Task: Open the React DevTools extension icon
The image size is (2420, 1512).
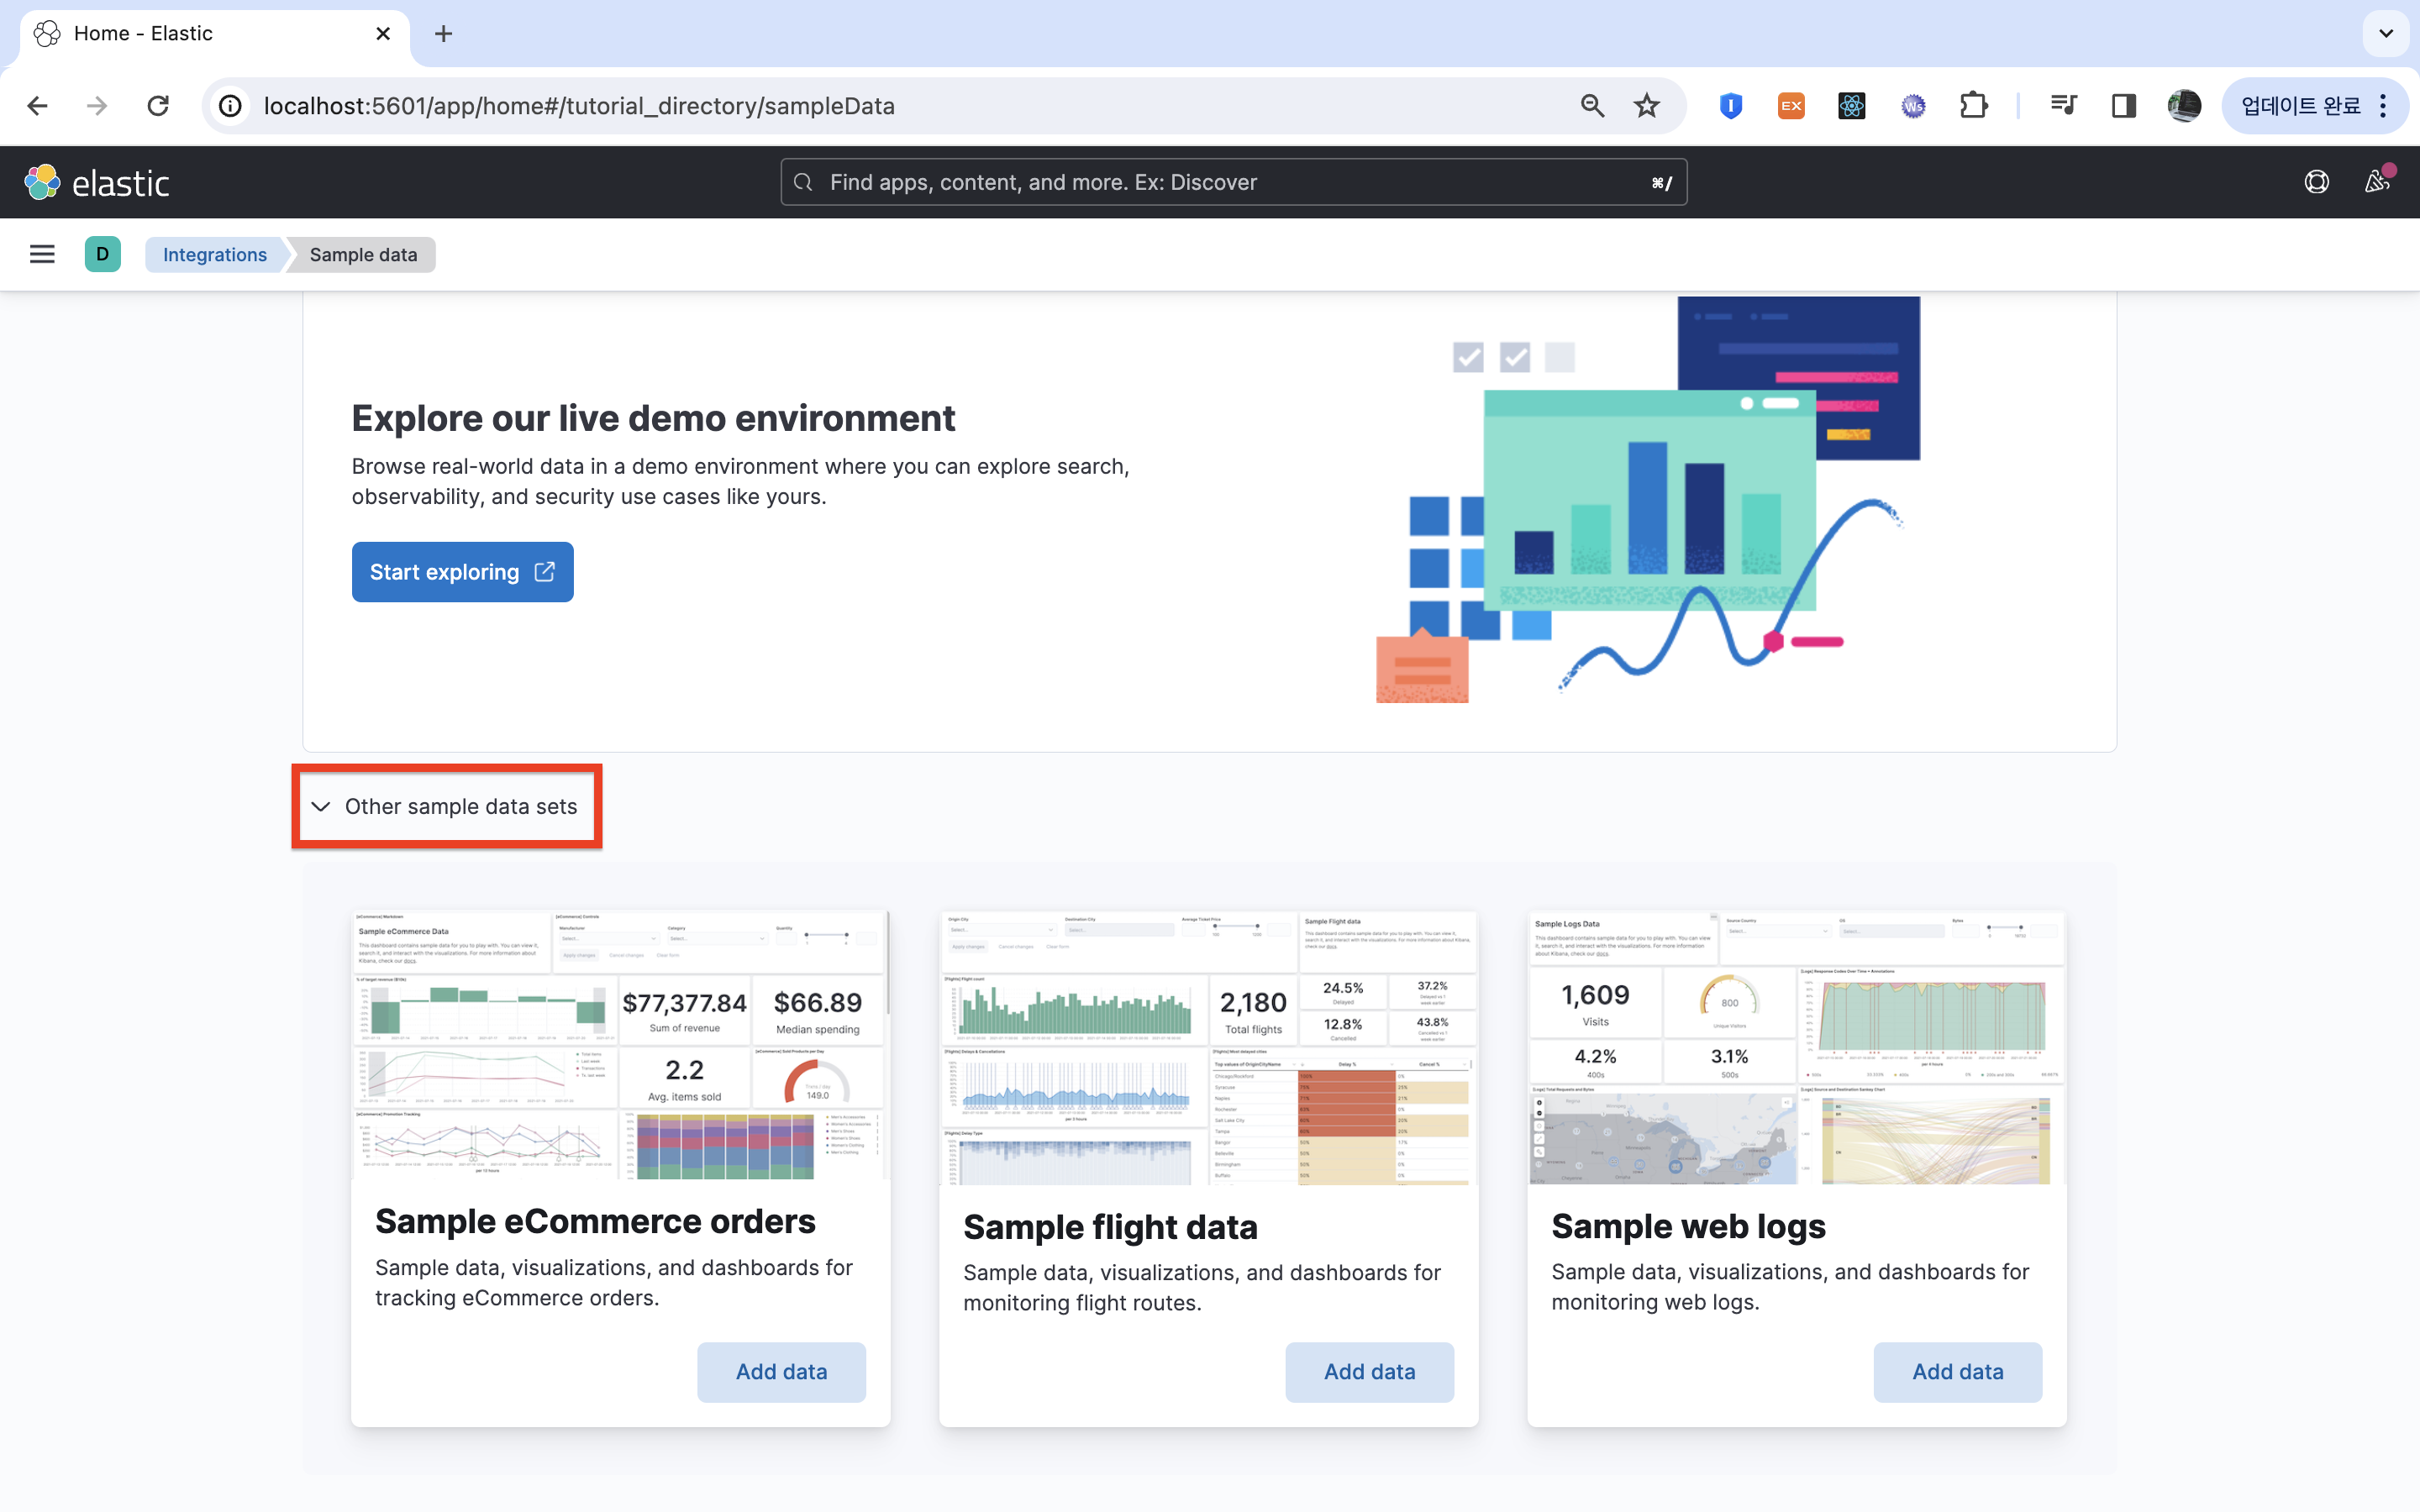Action: click(1851, 106)
